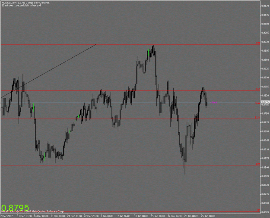270x218 pixels.
Task: Click the large green 0.8795 price display
Action: coord(15,208)
